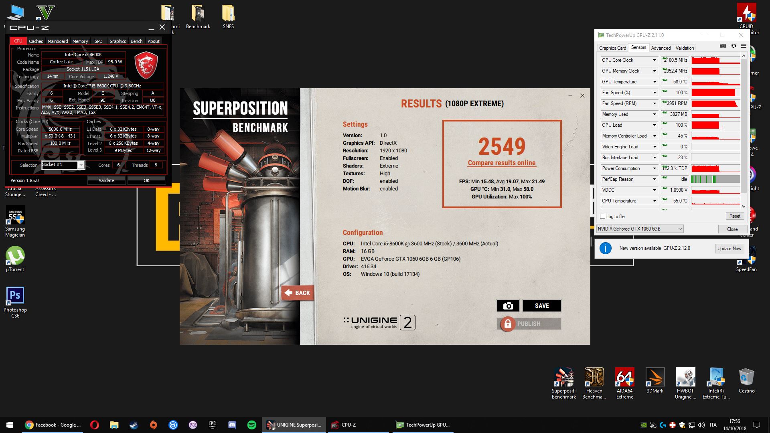Expand GPU Core Clock sensor dropdown
Viewport: 770px width, 433px height.
(654, 60)
